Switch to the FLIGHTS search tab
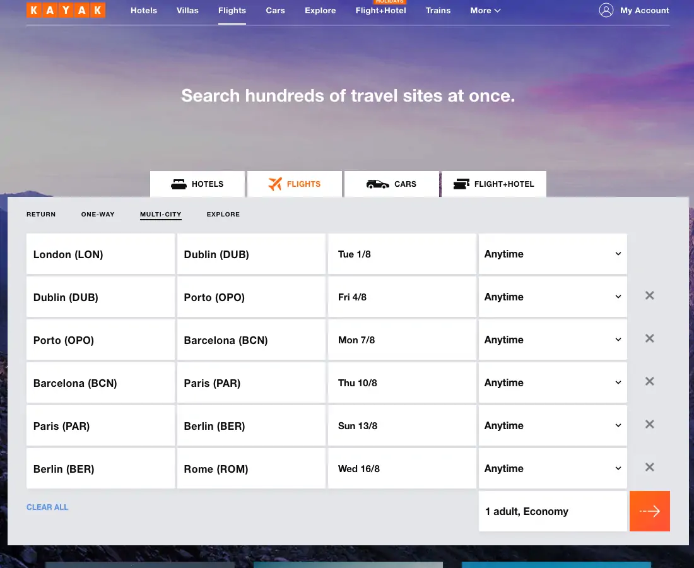This screenshot has height=568, width=694. pyautogui.click(x=295, y=184)
